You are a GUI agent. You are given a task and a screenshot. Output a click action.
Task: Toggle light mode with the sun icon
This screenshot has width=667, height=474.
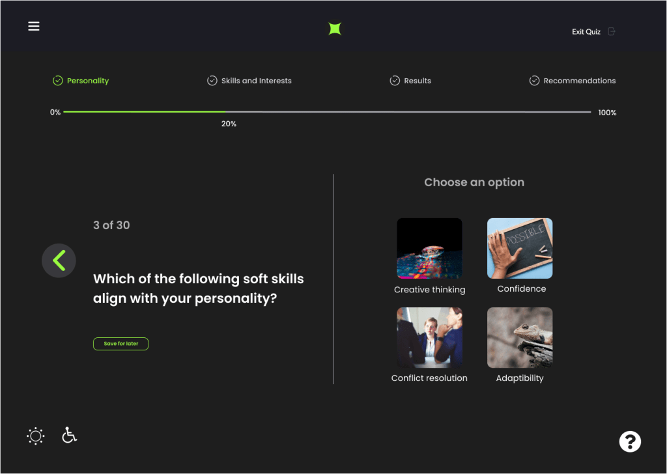coord(36,436)
